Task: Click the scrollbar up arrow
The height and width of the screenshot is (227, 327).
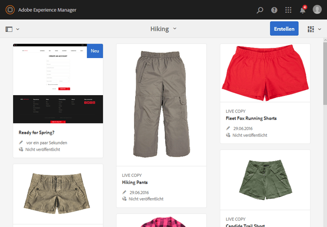Action: pos(325,40)
